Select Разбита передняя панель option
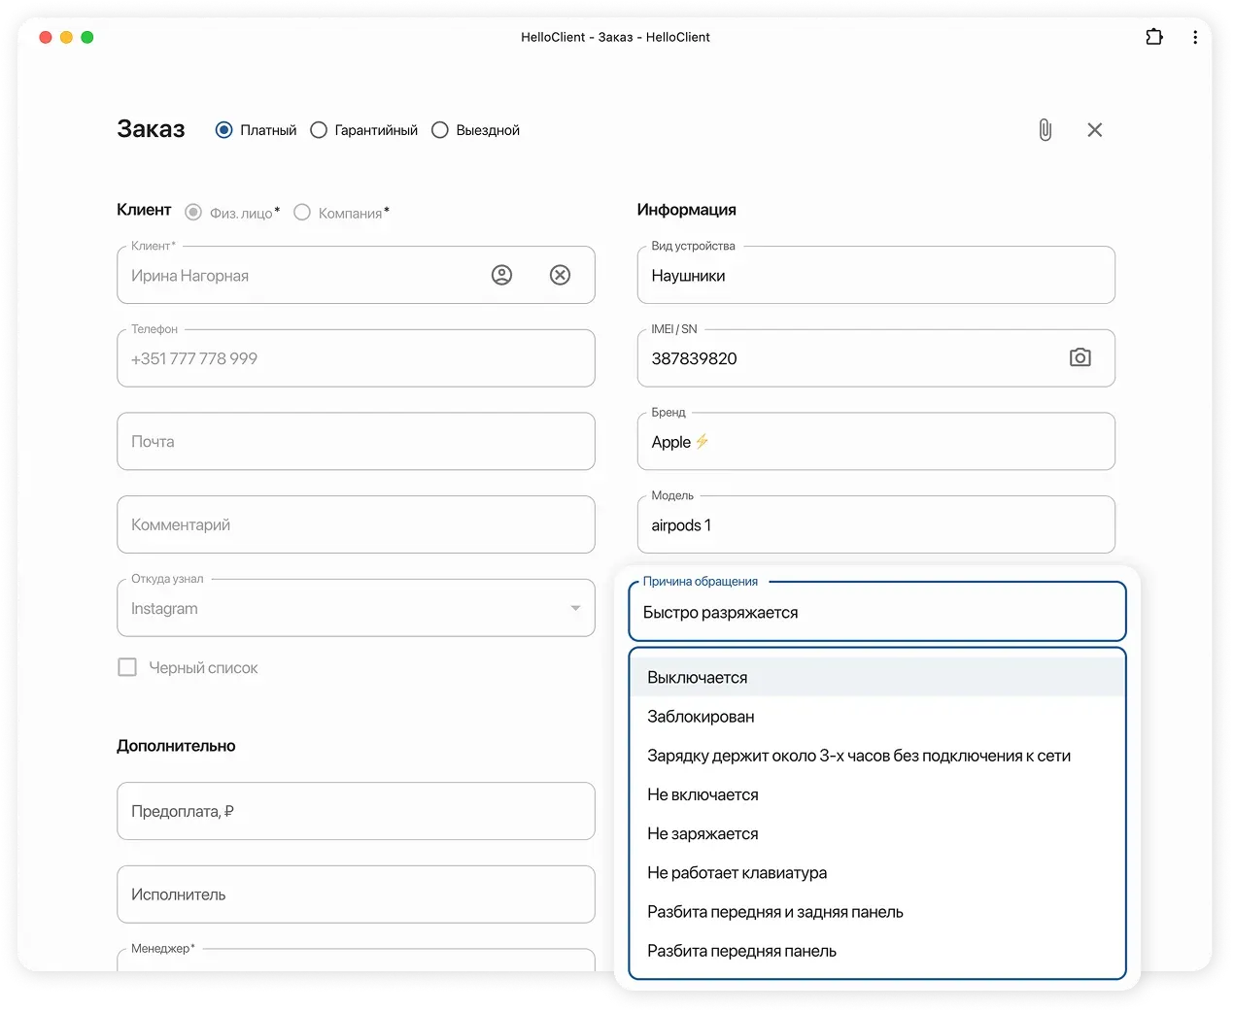The image size is (1234, 1012). [741, 951]
